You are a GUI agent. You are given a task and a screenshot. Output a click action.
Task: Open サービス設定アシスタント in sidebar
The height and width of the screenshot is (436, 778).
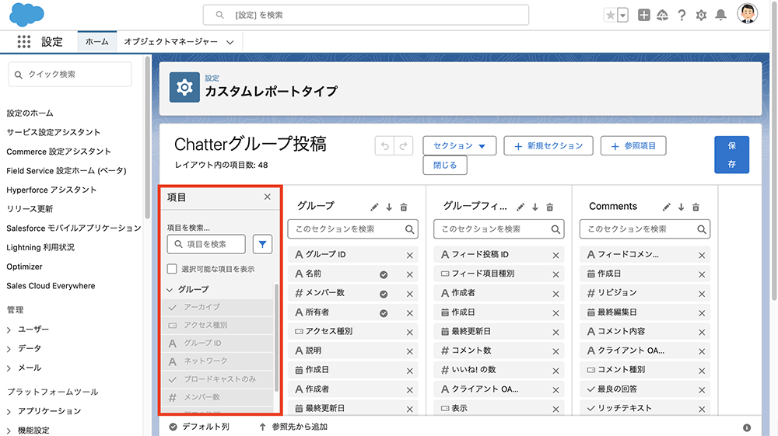pos(53,132)
